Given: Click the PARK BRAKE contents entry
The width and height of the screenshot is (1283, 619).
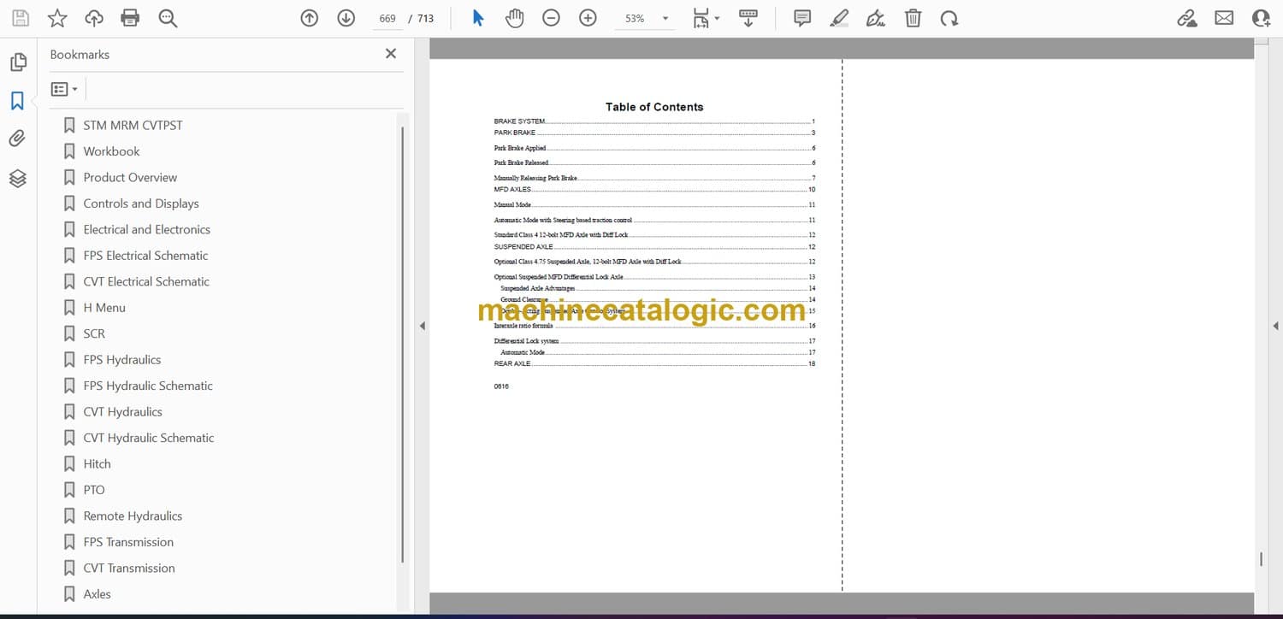Looking at the screenshot, I should [x=654, y=133].
